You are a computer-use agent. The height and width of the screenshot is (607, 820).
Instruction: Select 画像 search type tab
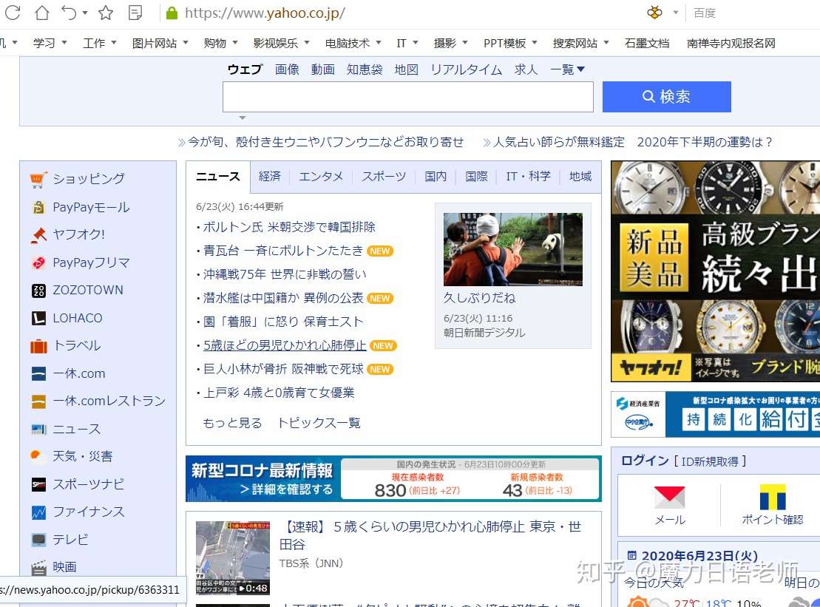pos(287,69)
